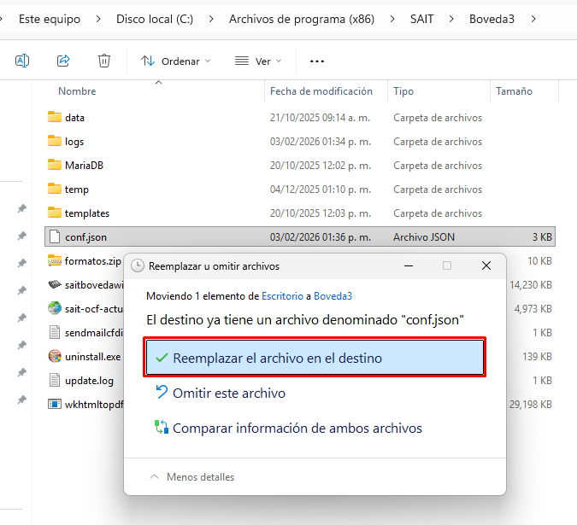Select the formatos.zip archive icon
Image resolution: width=577 pixels, height=525 pixels.
pos(55,261)
